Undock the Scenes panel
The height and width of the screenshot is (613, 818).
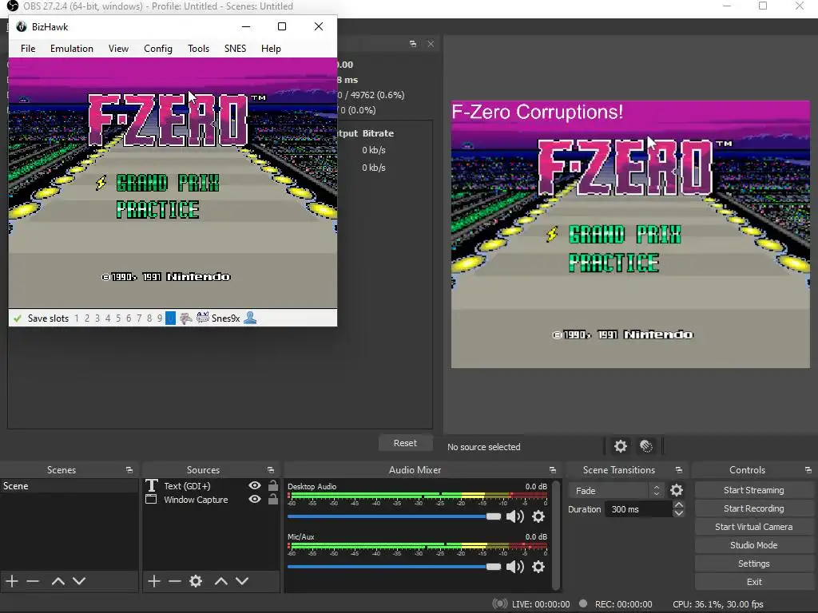(129, 469)
